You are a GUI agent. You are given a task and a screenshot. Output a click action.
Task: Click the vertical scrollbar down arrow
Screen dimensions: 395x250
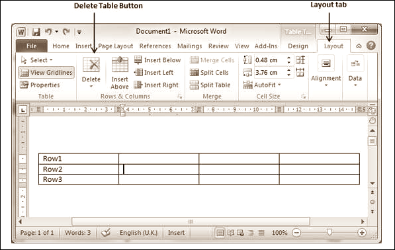pyautogui.click(x=373, y=183)
